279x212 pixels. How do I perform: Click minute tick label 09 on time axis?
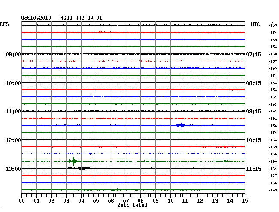[x=155, y=201]
